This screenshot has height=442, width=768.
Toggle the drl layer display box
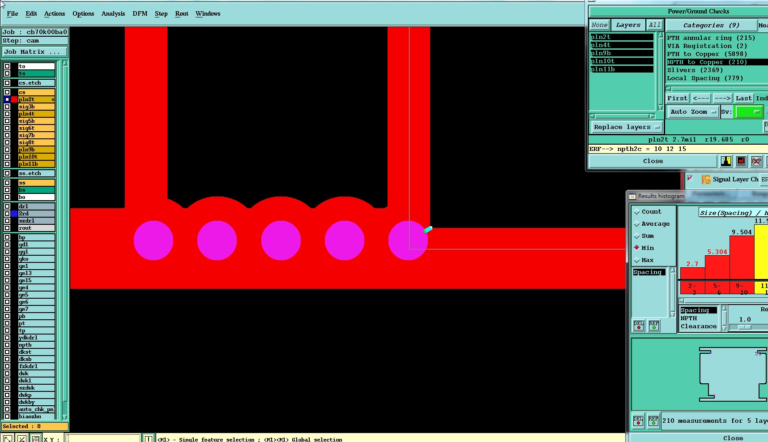(7, 206)
